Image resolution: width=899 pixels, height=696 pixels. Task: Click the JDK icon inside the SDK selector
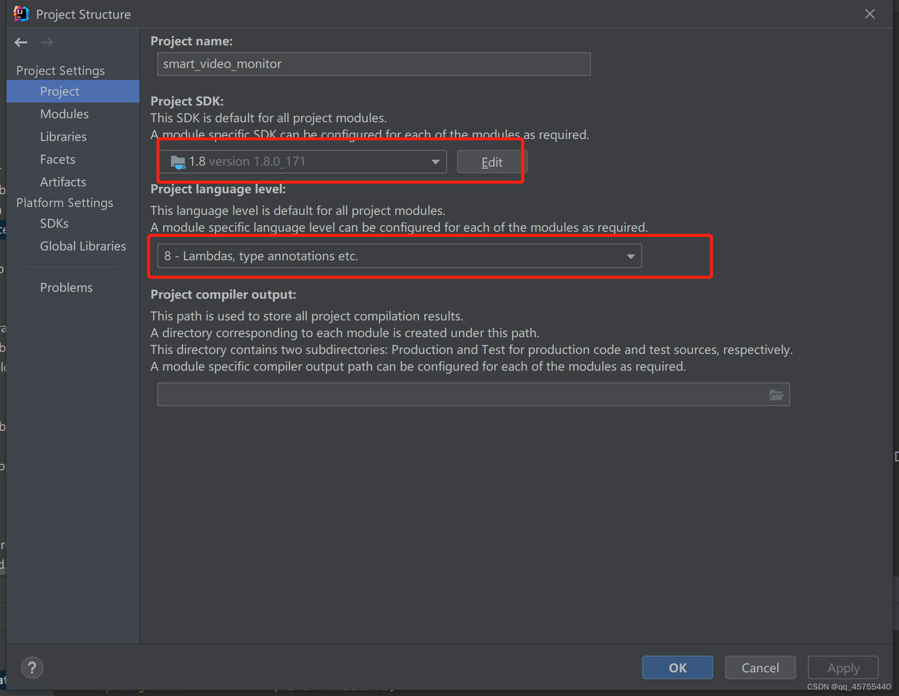point(177,161)
